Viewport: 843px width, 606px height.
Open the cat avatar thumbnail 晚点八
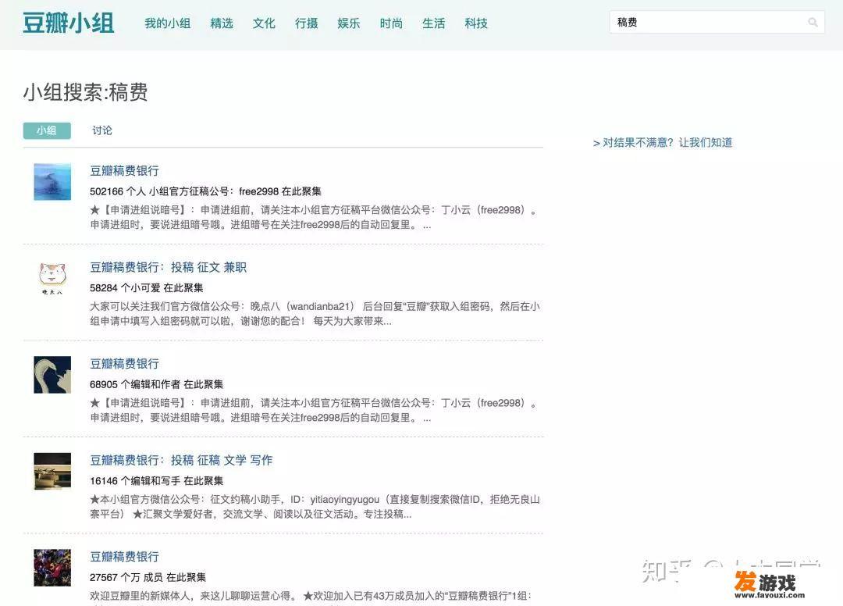point(52,278)
